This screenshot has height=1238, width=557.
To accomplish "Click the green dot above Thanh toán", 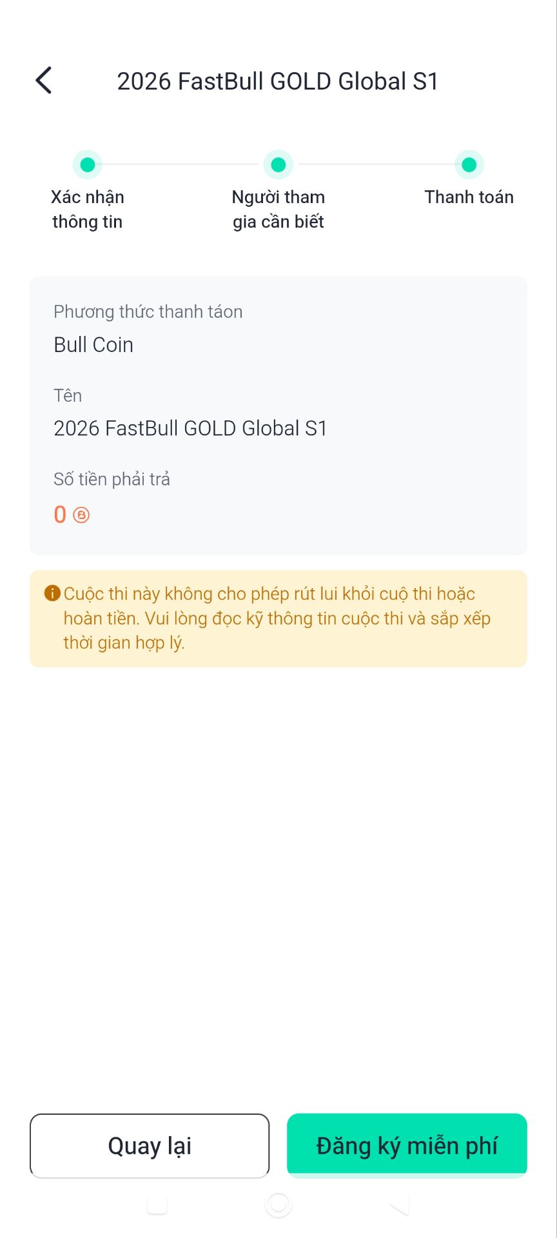I will click(469, 165).
